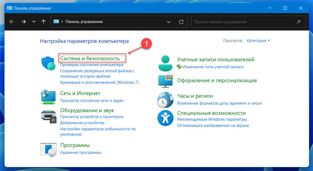
Task: Click the Network and Internet globe icon
Action: point(48,97)
